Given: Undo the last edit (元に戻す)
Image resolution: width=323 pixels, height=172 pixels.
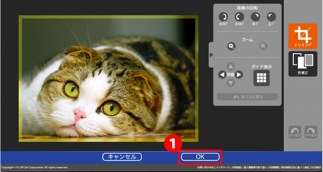Looking at the screenshot, I should (x=295, y=131).
